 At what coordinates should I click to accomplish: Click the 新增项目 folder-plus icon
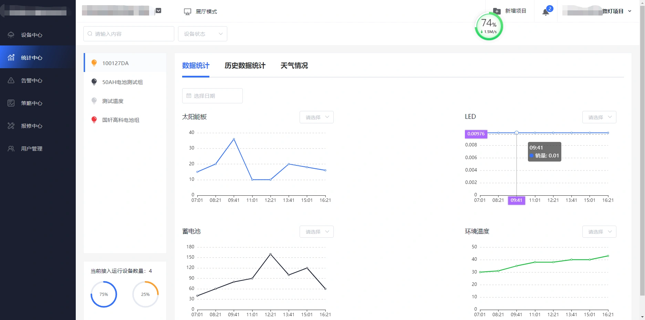[x=497, y=11]
